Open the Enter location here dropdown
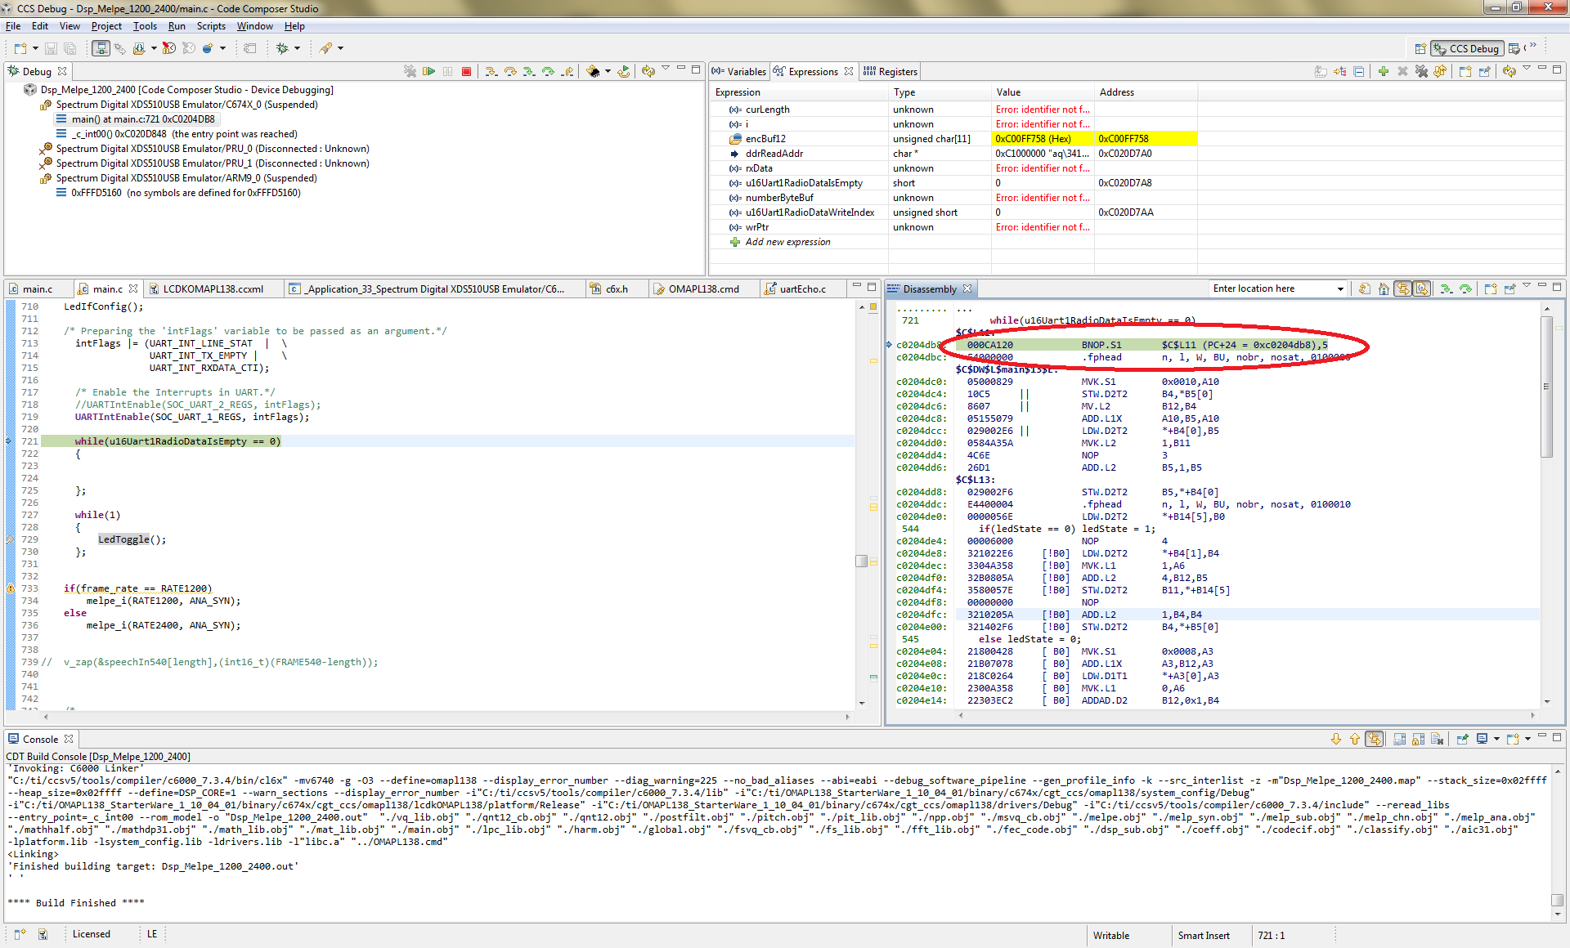This screenshot has height=948, width=1570. click(x=1340, y=288)
